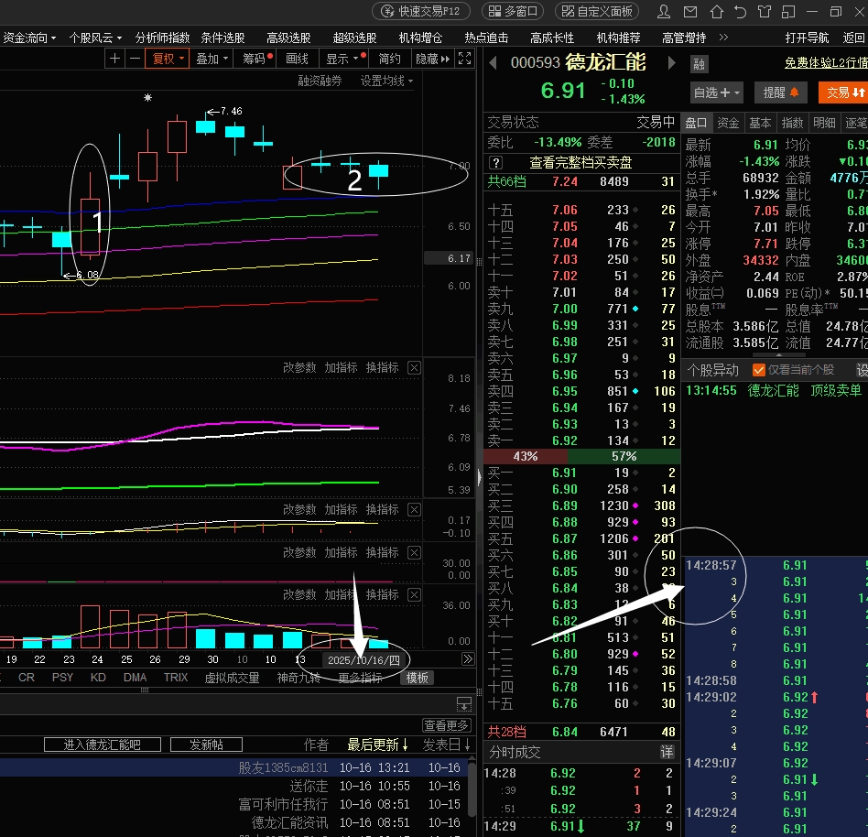
Task: Switch to the 盘口 tab
Action: (x=696, y=123)
